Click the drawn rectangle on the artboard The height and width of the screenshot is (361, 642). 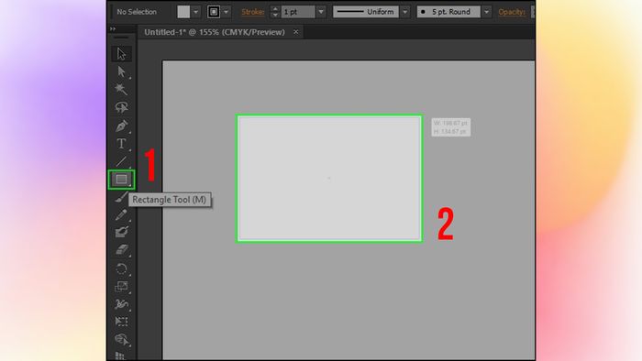coord(329,179)
